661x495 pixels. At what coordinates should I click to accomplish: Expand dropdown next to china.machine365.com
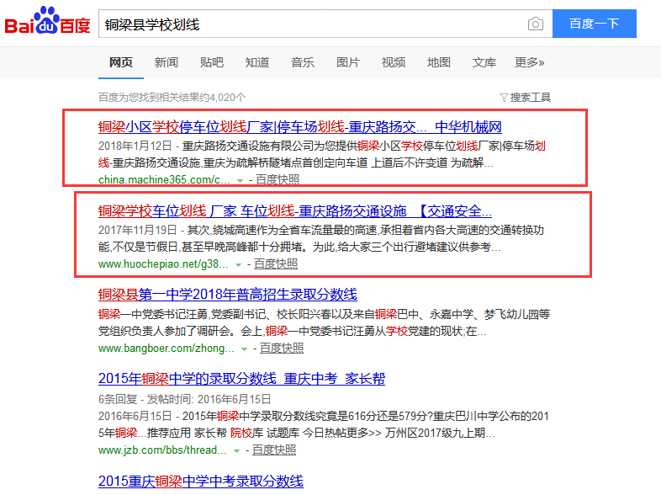tap(240, 181)
